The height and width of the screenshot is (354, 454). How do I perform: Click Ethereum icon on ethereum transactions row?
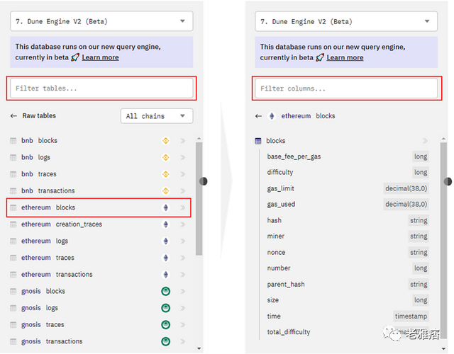[165, 275]
